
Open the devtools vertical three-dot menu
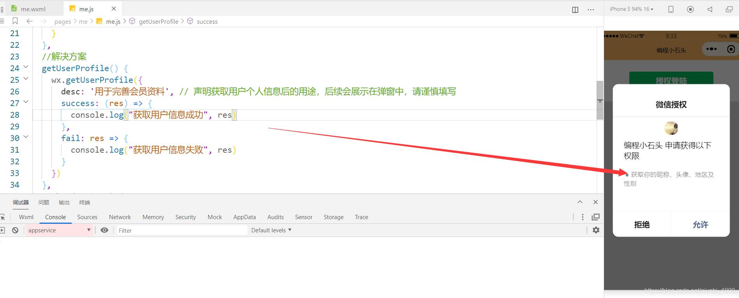(582, 217)
